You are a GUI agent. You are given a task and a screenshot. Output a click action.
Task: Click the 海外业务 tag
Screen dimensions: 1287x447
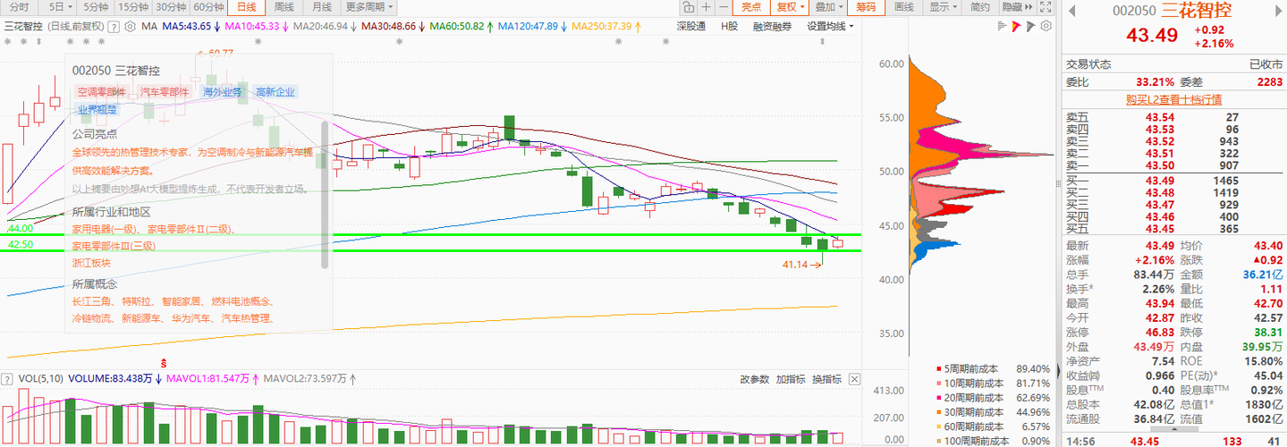222,92
